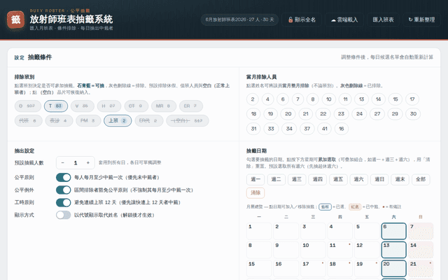Select the 週六 weekday button
The width and height of the screenshot is (448, 280).
pyautogui.click(x=358, y=179)
